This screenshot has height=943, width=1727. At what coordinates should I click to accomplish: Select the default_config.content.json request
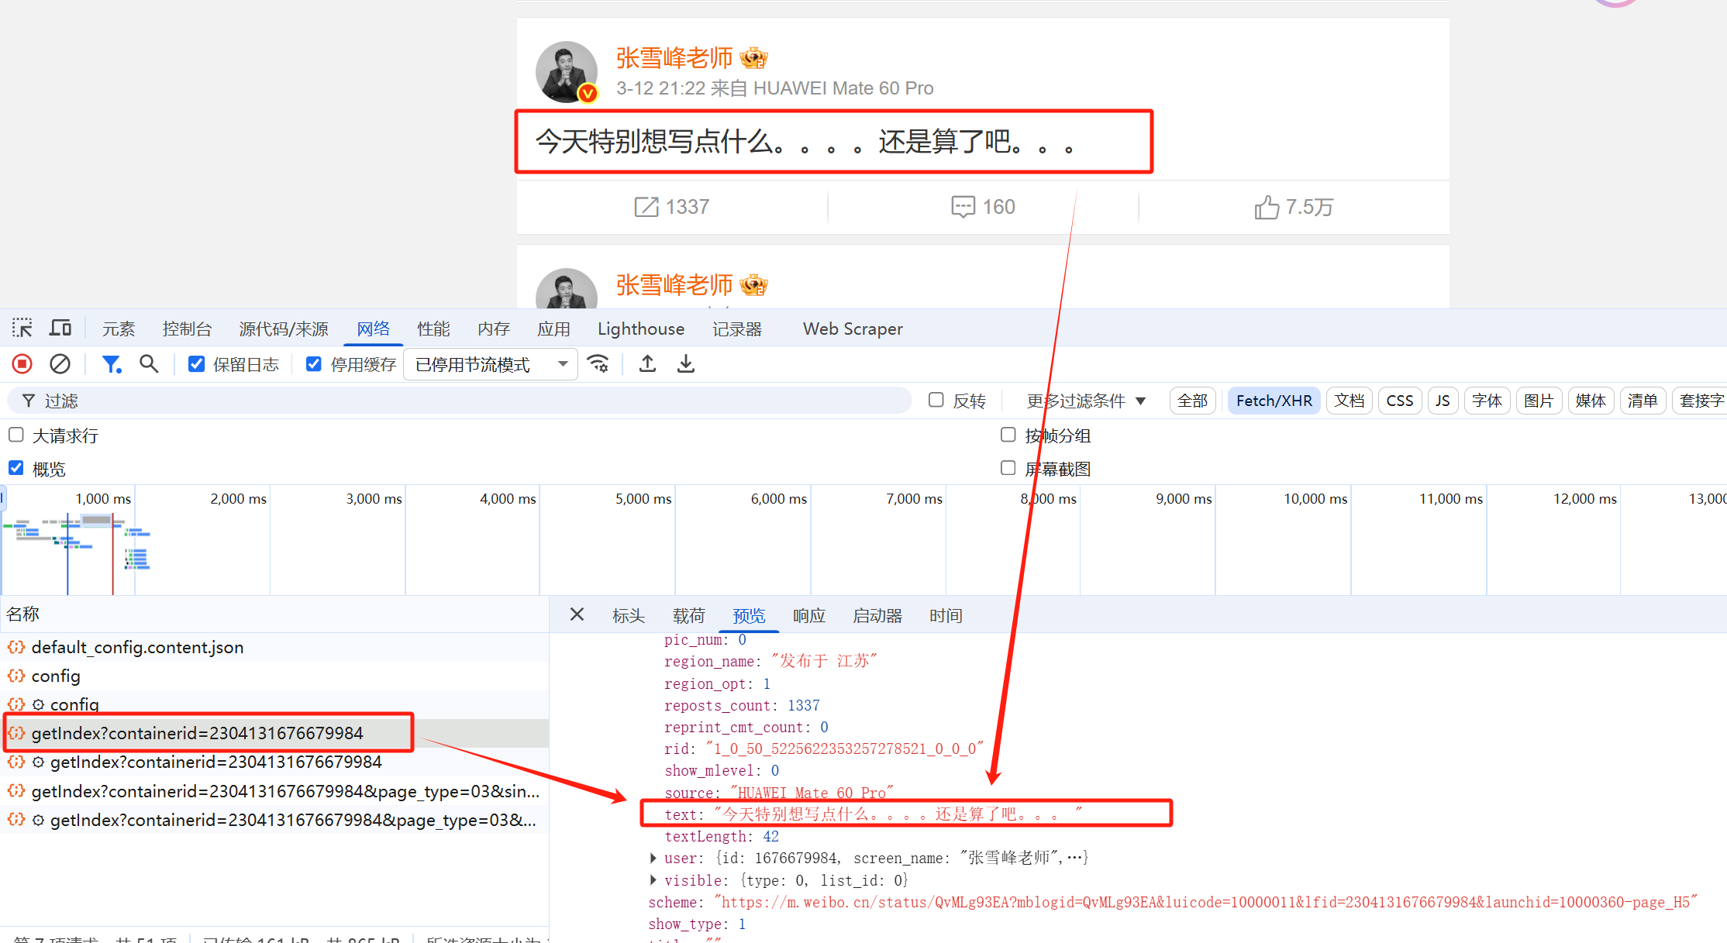click(x=137, y=647)
